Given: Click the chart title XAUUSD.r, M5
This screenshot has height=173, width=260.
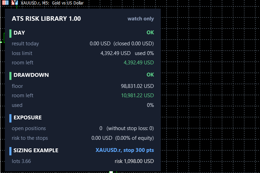Looking at the screenshot, I should click(35, 3).
